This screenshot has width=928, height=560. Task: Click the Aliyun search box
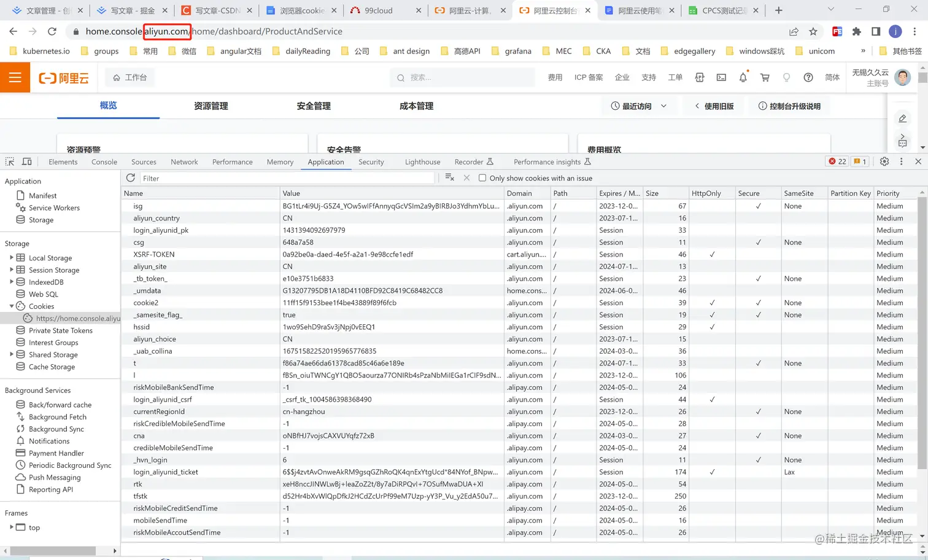pos(462,77)
